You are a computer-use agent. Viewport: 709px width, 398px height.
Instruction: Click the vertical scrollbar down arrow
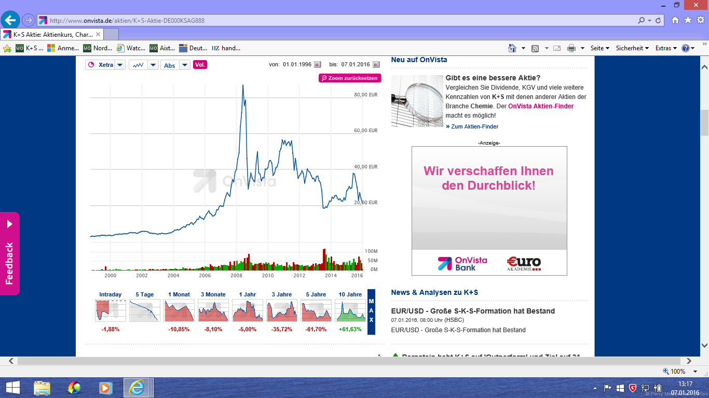[x=704, y=345]
